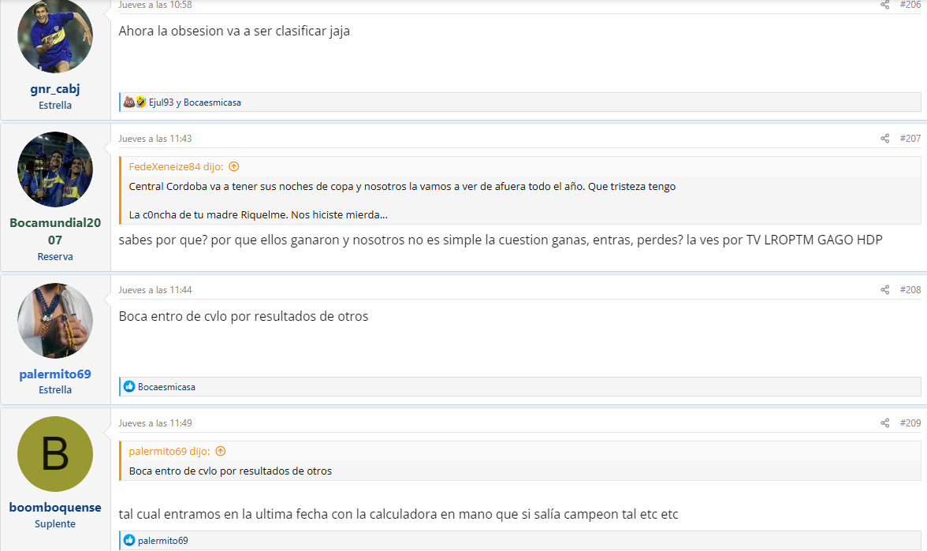Click share icon on post #207
The height and width of the screenshot is (551, 927).
coord(884,139)
